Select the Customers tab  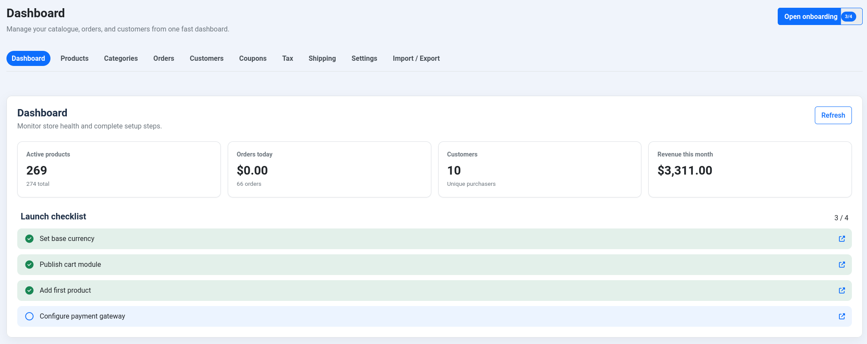207,58
